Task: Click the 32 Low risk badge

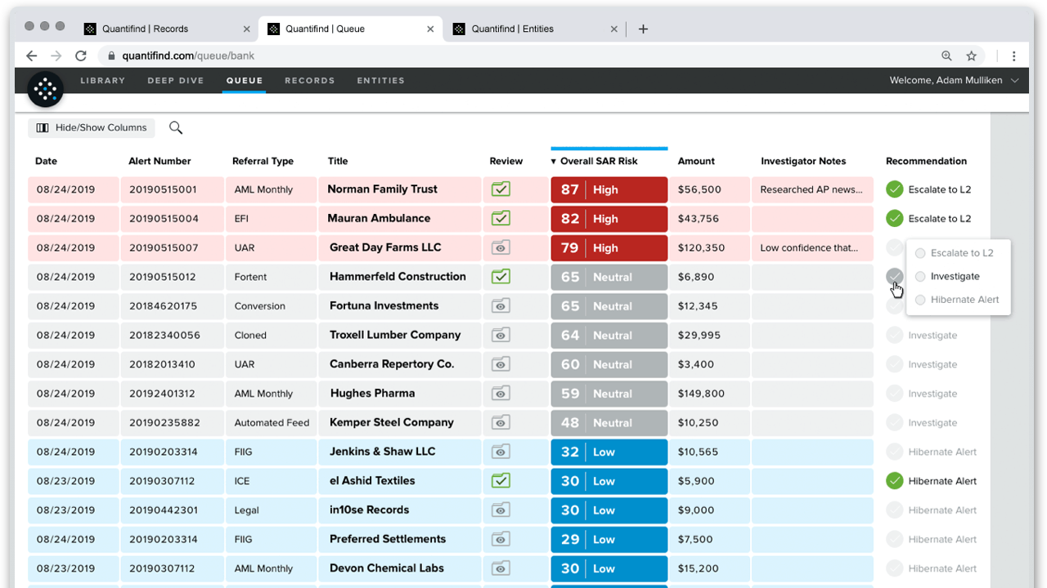Action: 609,452
